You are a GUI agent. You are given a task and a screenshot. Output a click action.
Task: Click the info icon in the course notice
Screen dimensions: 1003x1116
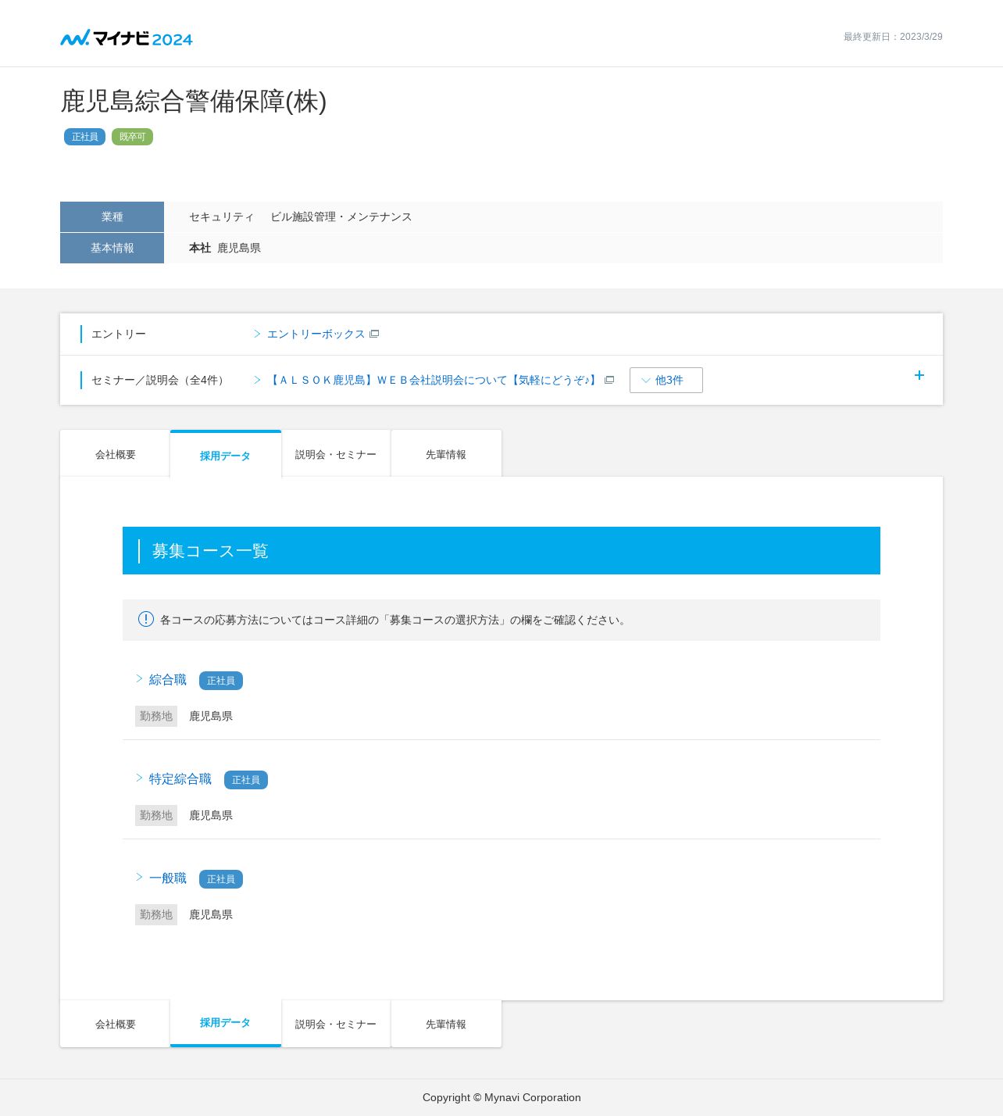[x=146, y=619]
